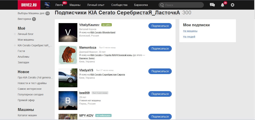Open Личный блог in sidebar
Image resolution: width=255 pixels, height=120 pixels.
25,34
